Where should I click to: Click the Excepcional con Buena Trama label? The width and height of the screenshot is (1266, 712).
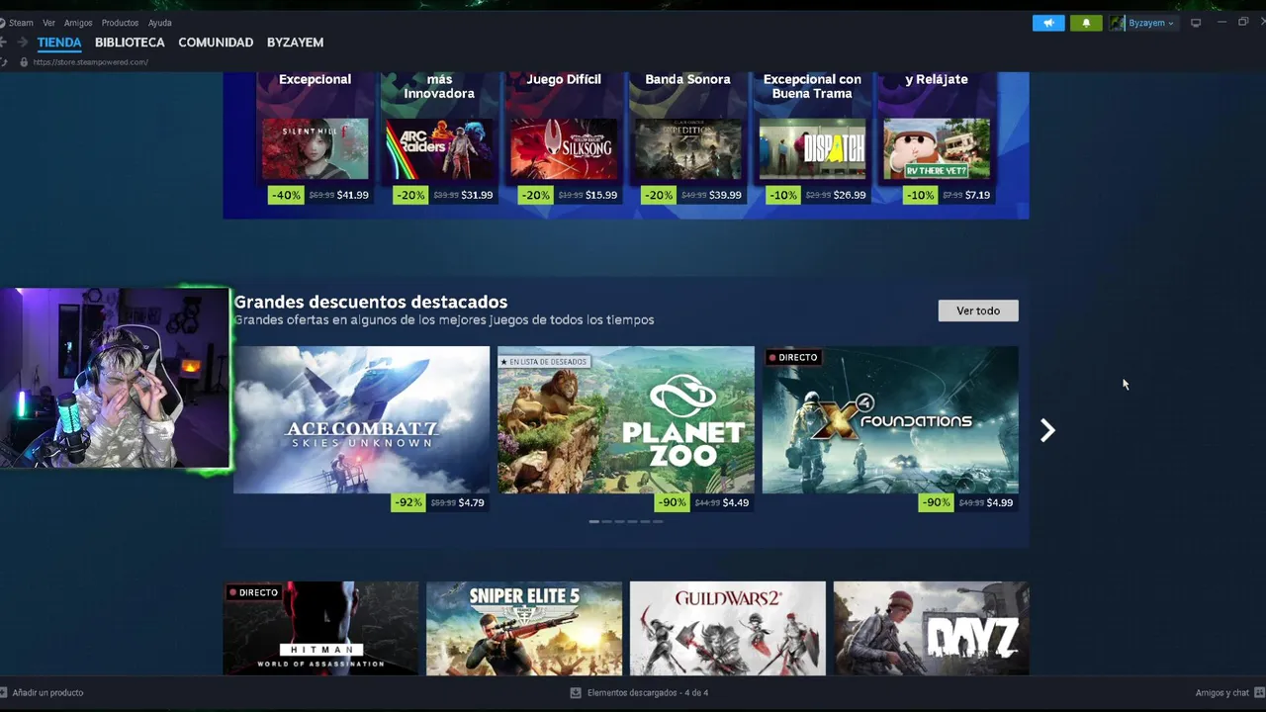[812, 86]
